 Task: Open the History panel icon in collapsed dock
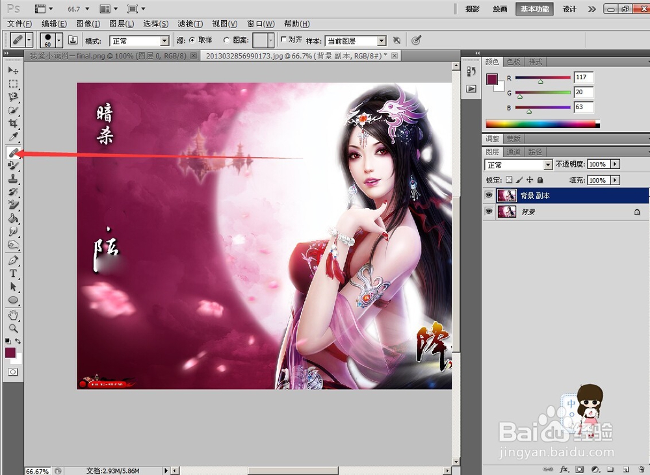471,71
